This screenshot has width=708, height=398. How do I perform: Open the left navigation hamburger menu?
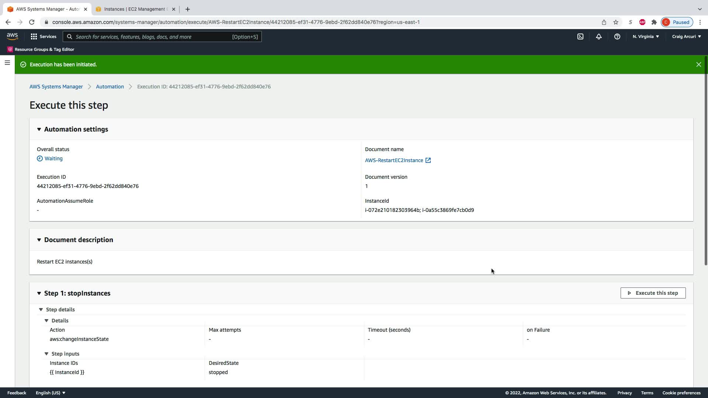coord(7,63)
